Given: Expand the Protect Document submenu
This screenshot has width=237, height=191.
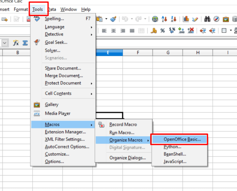Looking at the screenshot, I should click(x=63, y=83).
